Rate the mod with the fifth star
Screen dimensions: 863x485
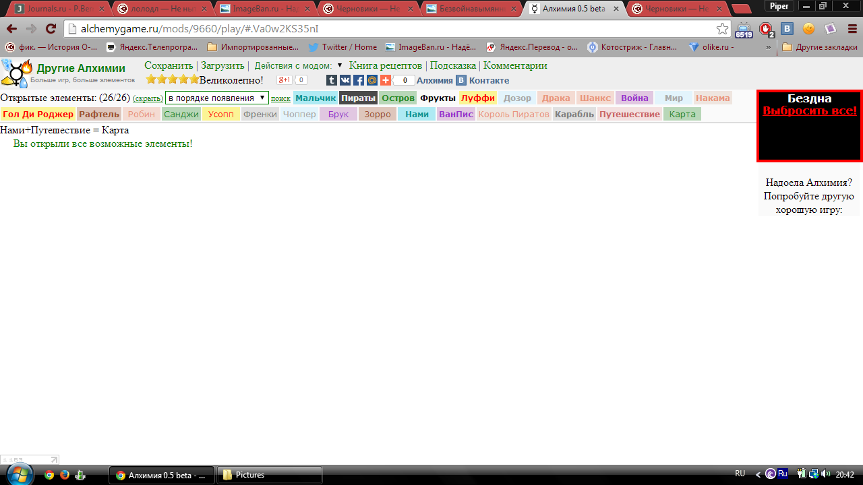coord(194,79)
